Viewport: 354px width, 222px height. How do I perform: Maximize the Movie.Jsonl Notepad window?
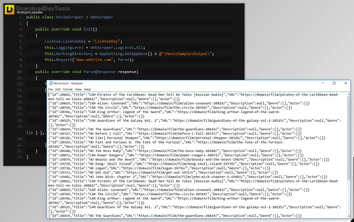click(334, 83)
